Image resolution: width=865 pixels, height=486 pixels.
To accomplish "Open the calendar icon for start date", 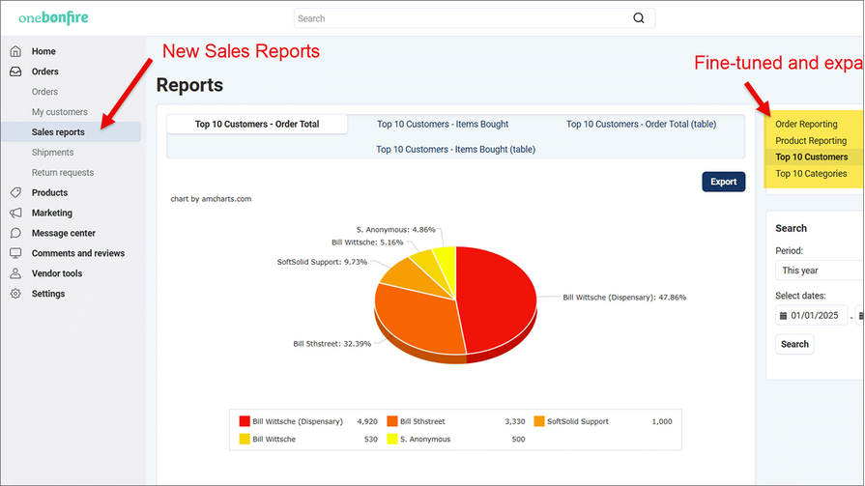I will click(x=784, y=315).
